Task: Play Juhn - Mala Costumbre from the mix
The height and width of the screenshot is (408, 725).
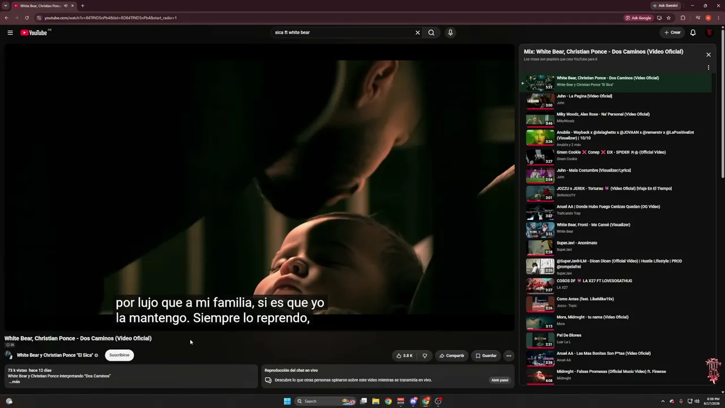Action: click(616, 175)
